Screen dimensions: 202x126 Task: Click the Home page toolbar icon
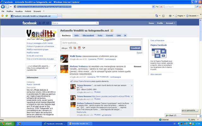tap(157, 16)
